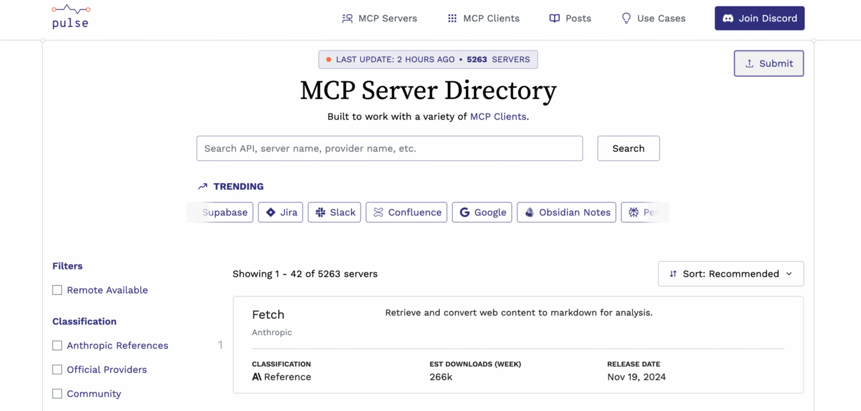Select the Confluence trending tag
This screenshot has height=411, width=861.
[406, 212]
